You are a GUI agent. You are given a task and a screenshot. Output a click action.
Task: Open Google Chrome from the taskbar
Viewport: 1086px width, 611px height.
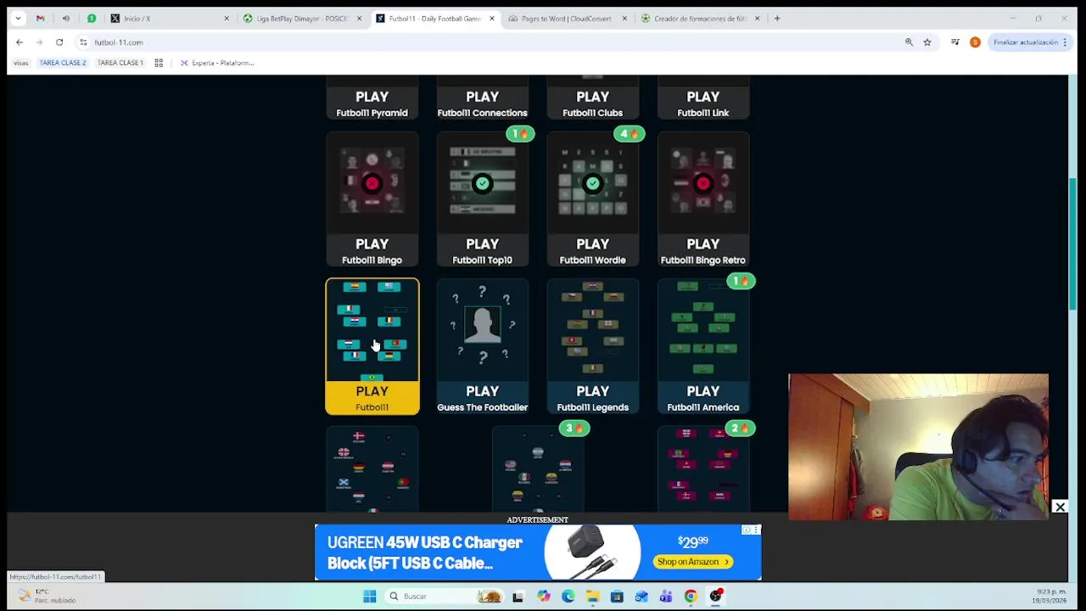pos(691,597)
